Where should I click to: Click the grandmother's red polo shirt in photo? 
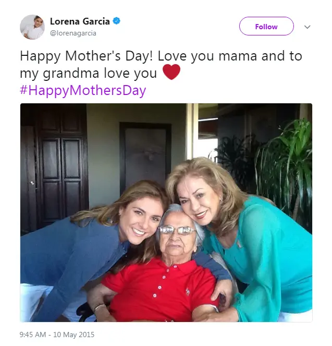pos(158,289)
